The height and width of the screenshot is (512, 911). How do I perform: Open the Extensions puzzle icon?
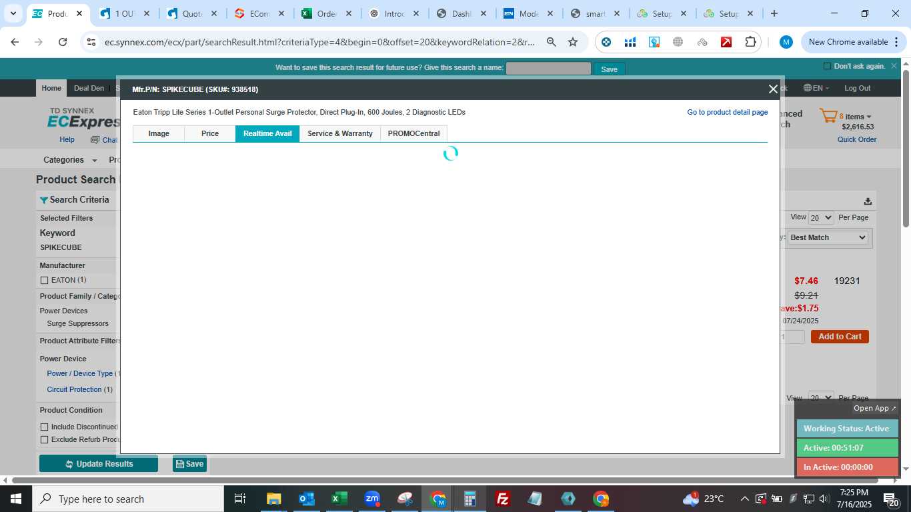click(750, 42)
